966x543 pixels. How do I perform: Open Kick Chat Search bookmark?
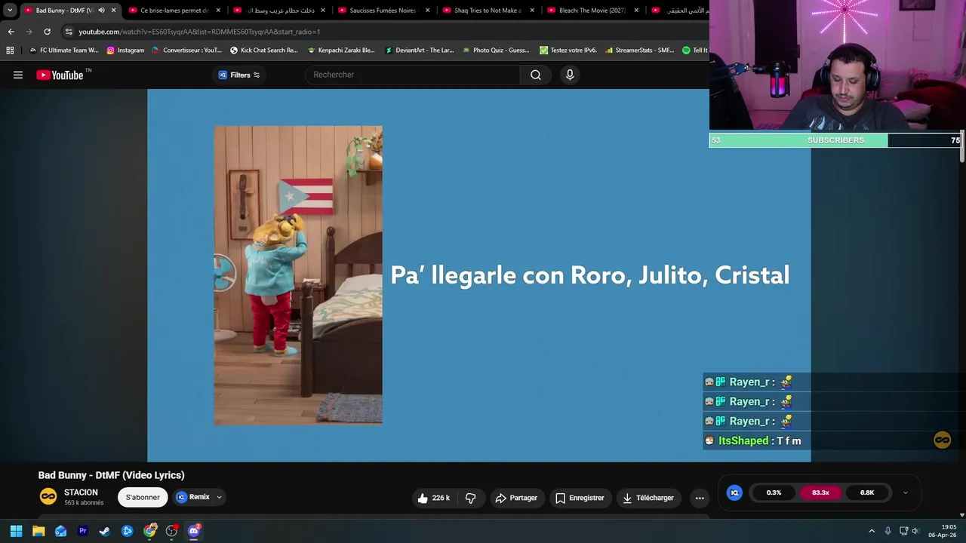pyautogui.click(x=264, y=51)
